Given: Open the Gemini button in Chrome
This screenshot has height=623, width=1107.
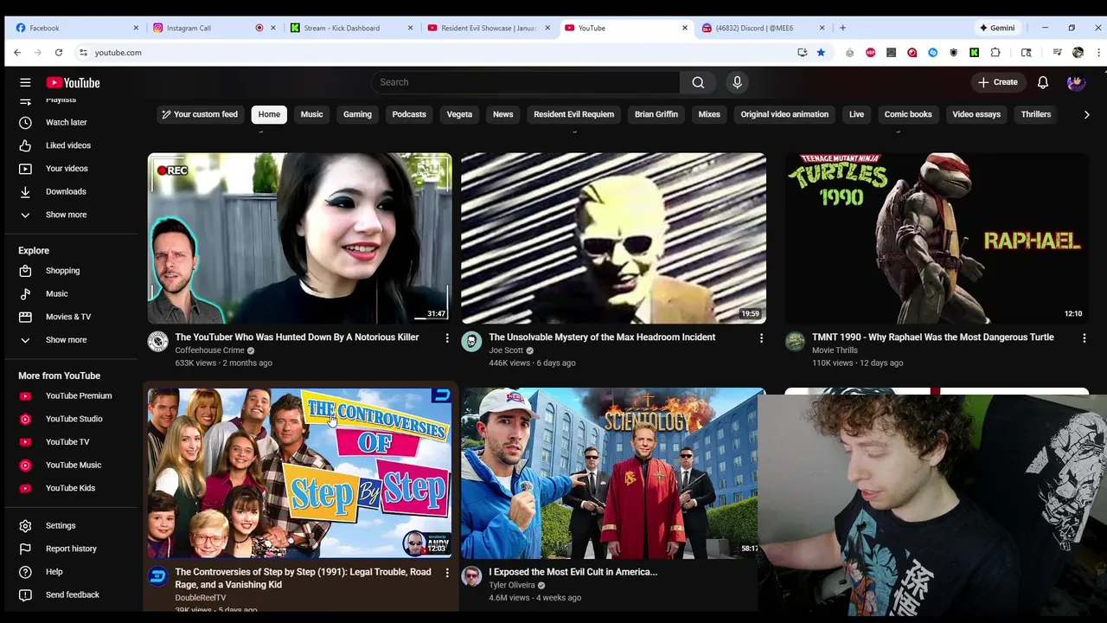Looking at the screenshot, I should pos(997,28).
